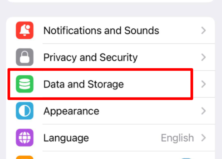Tap the current language value English
The height and width of the screenshot is (159, 222).
click(x=177, y=138)
